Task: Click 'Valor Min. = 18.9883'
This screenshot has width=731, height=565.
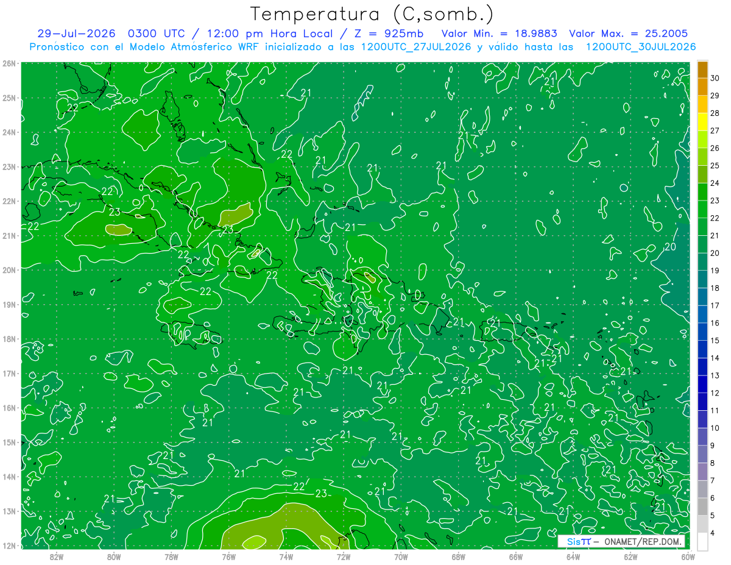Action: tap(499, 34)
